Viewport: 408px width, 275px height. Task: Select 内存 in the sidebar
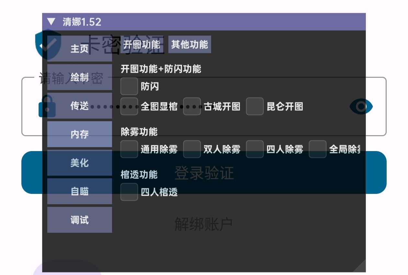pyautogui.click(x=79, y=134)
